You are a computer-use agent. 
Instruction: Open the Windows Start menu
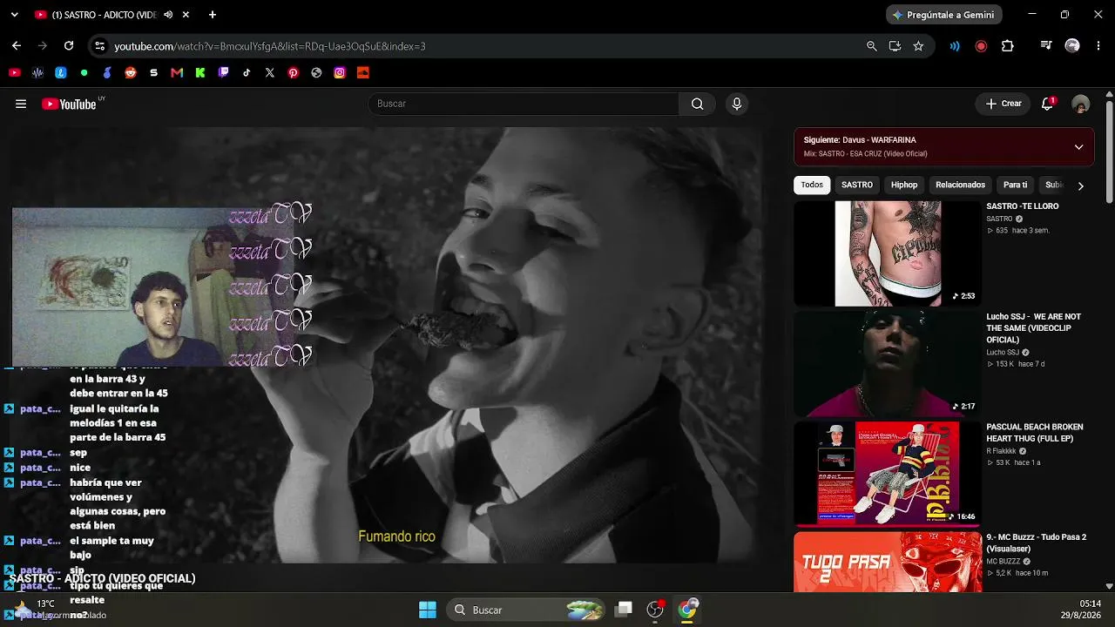pos(428,610)
